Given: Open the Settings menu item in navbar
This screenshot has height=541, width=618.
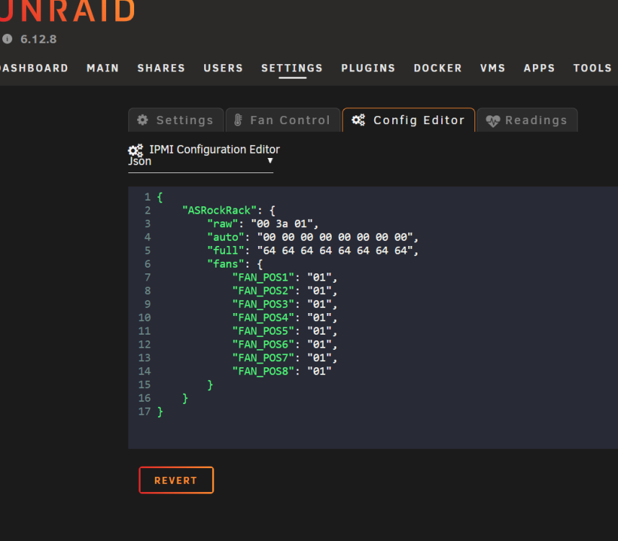Looking at the screenshot, I should [292, 69].
